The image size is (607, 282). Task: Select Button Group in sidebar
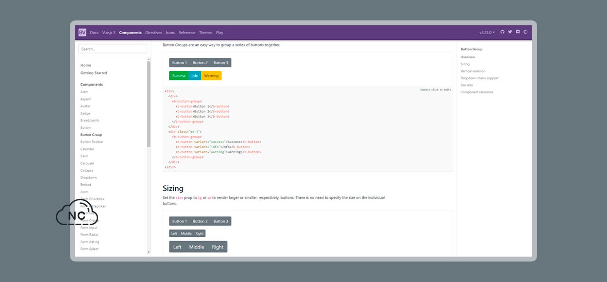pyautogui.click(x=91, y=135)
